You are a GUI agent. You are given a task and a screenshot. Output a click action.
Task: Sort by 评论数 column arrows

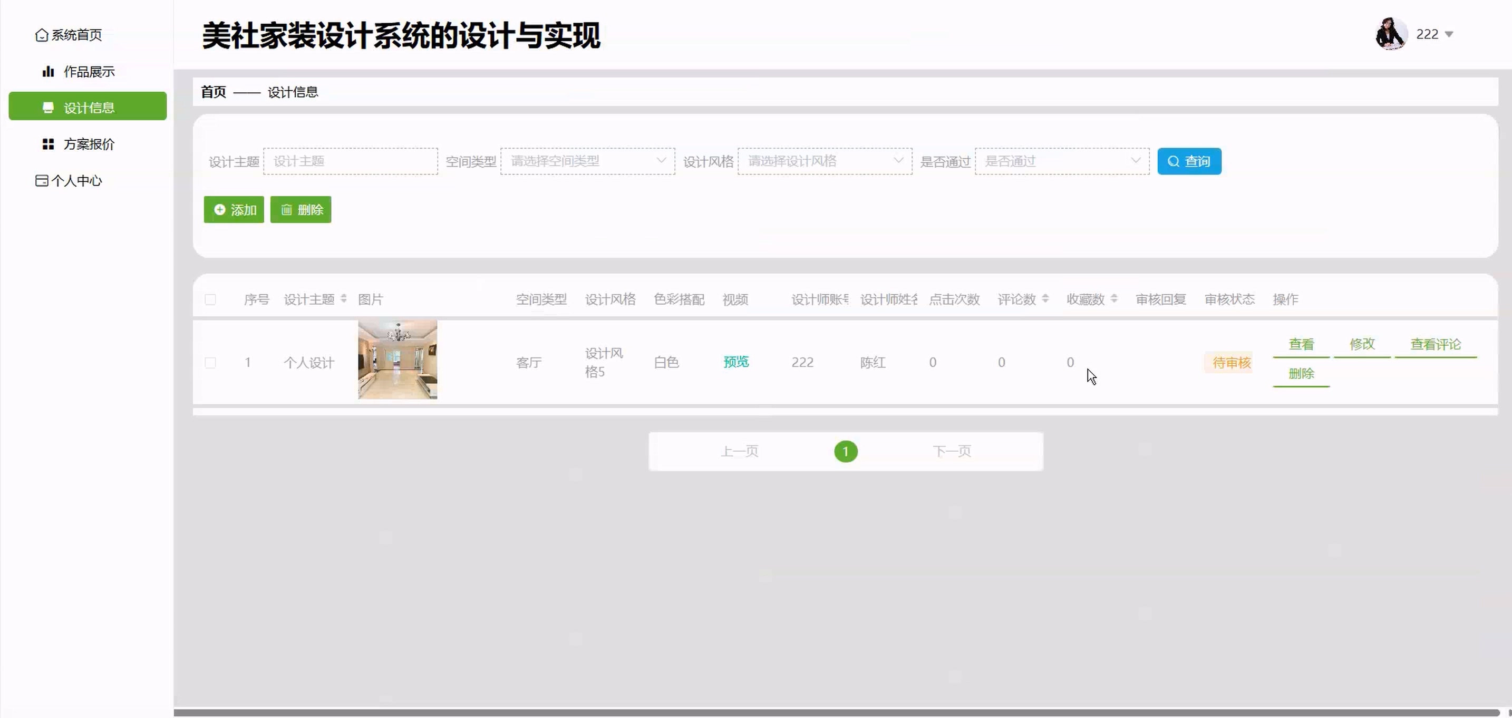click(x=1045, y=299)
